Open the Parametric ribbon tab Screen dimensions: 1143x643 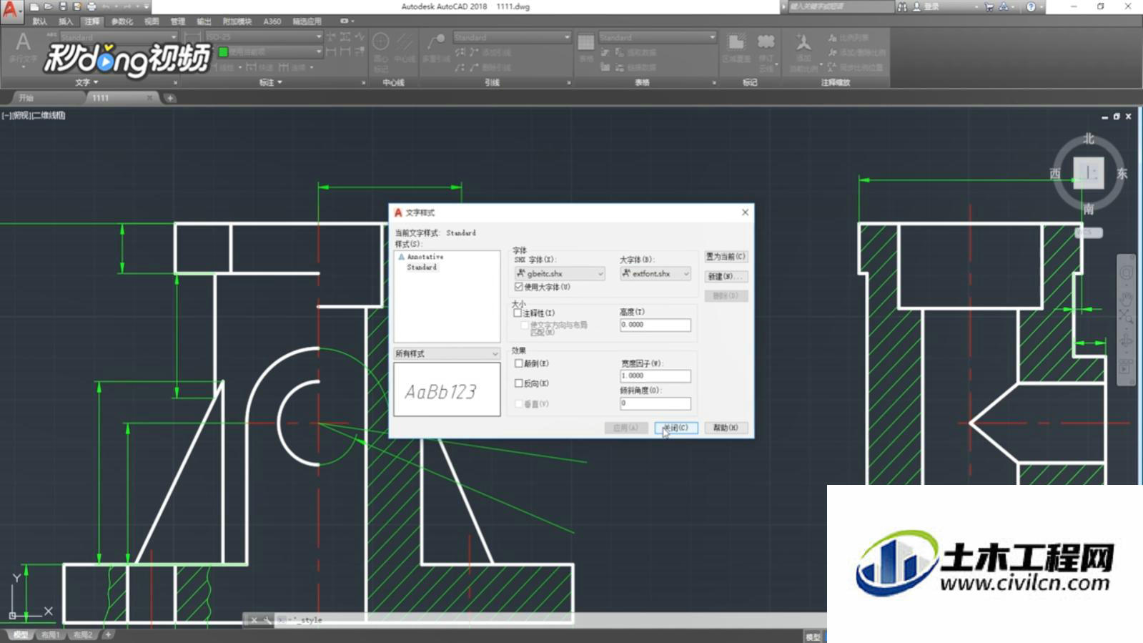click(x=122, y=21)
